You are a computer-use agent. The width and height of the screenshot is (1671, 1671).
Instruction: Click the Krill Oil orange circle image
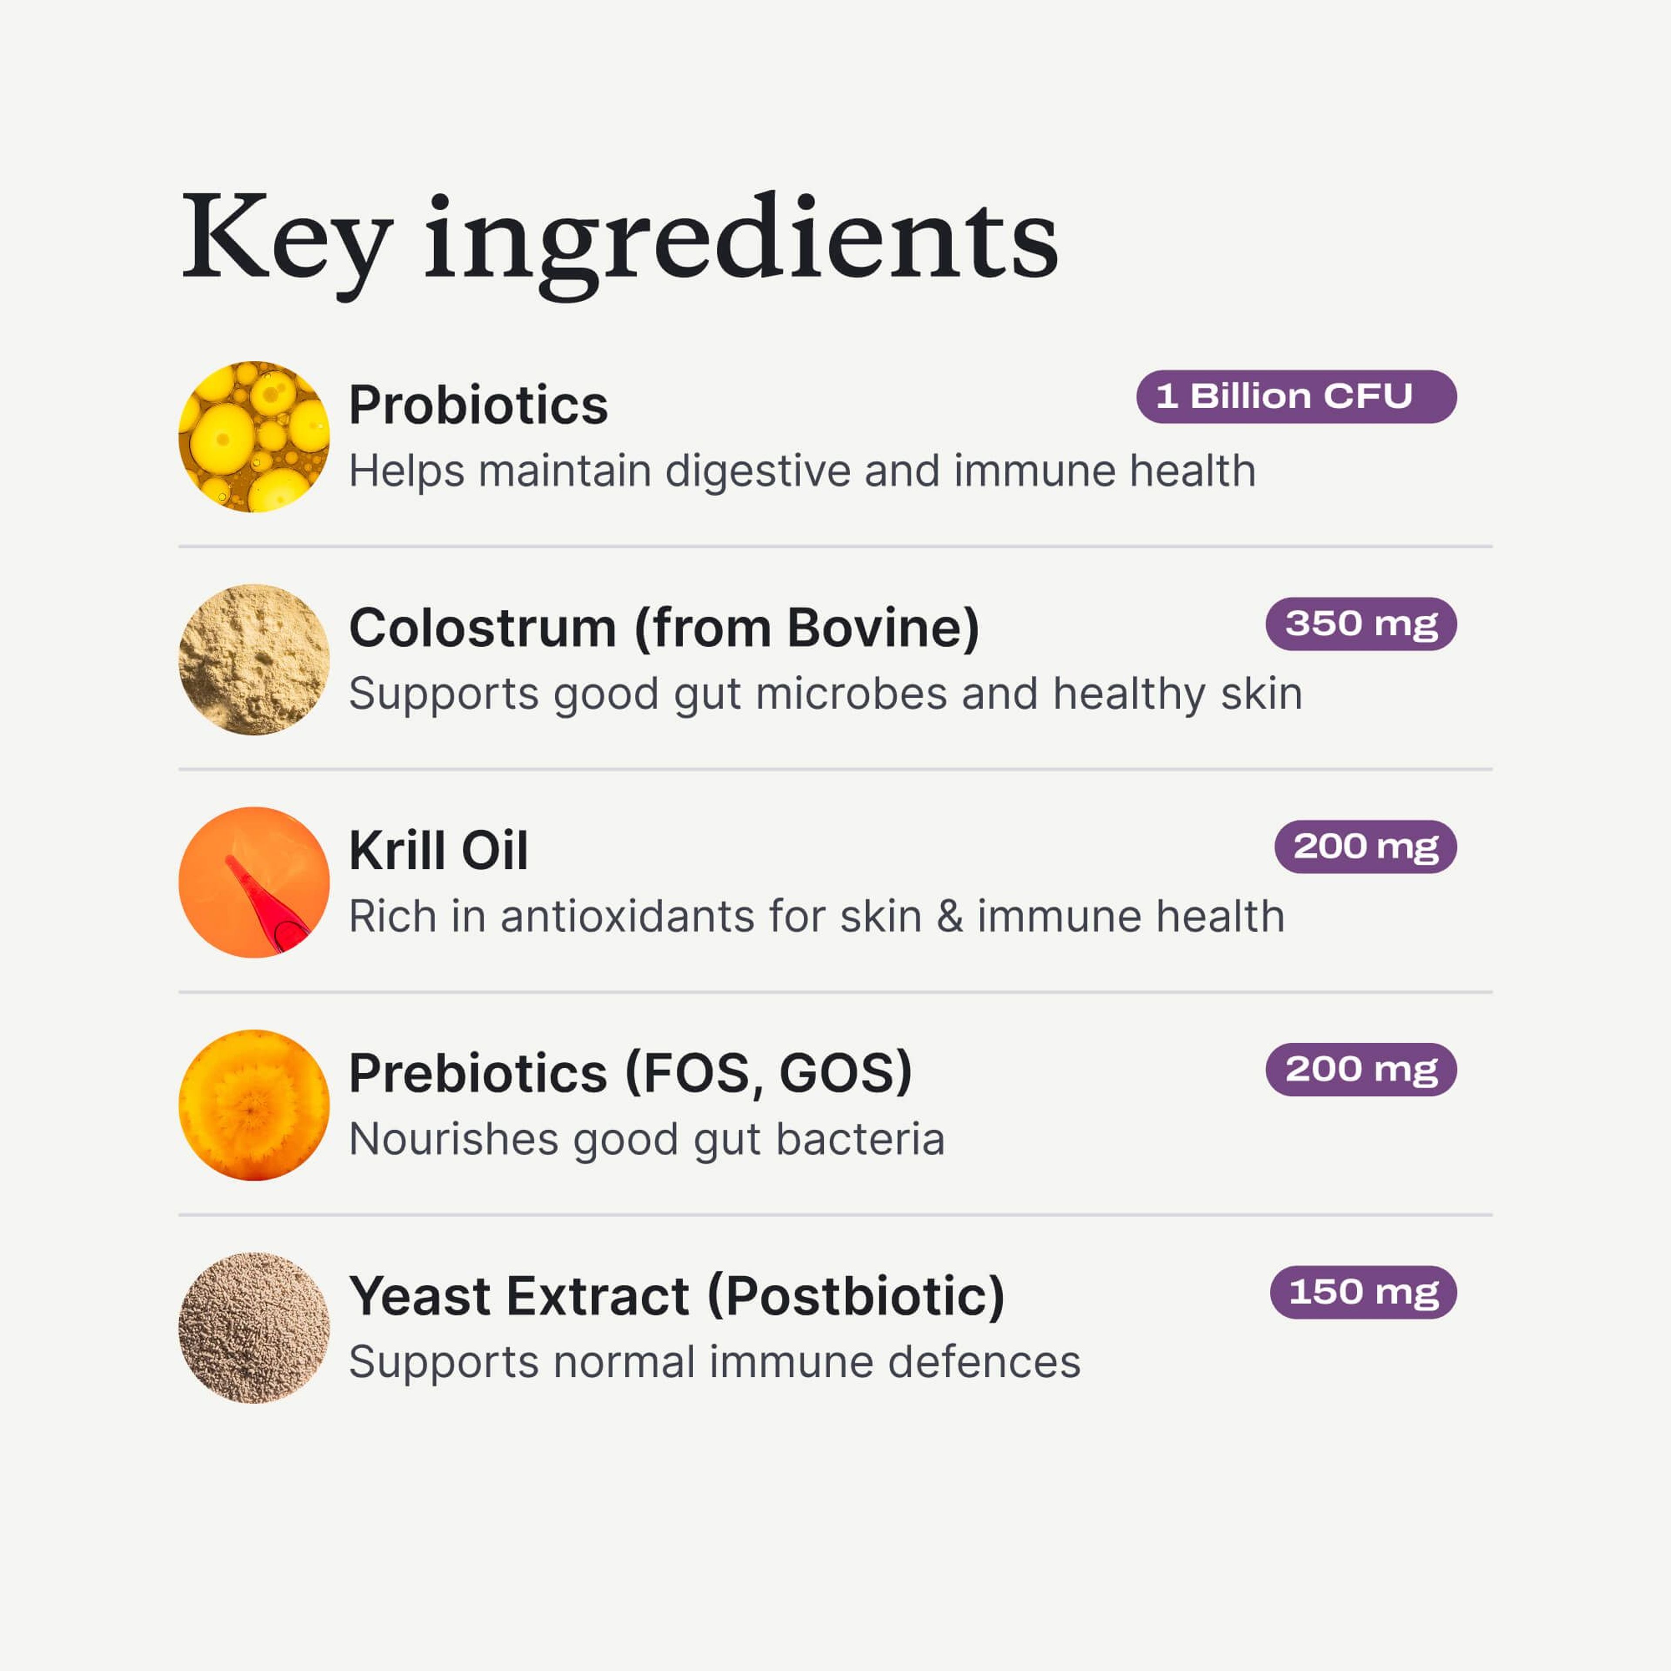[253, 881]
